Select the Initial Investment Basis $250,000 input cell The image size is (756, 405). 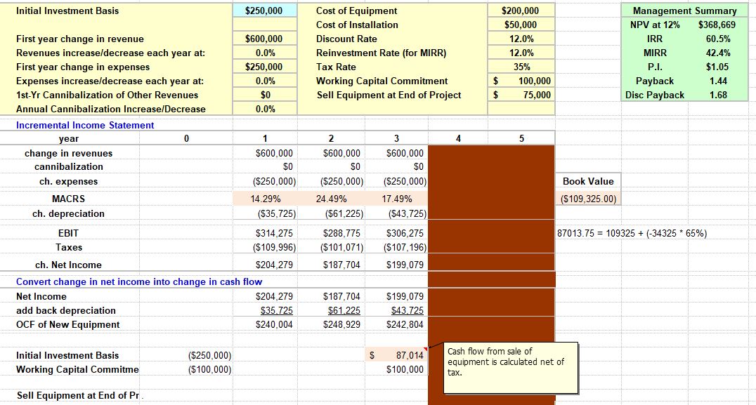pyautogui.click(x=265, y=11)
